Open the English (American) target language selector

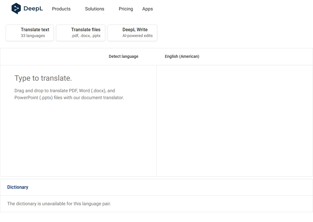click(x=182, y=56)
